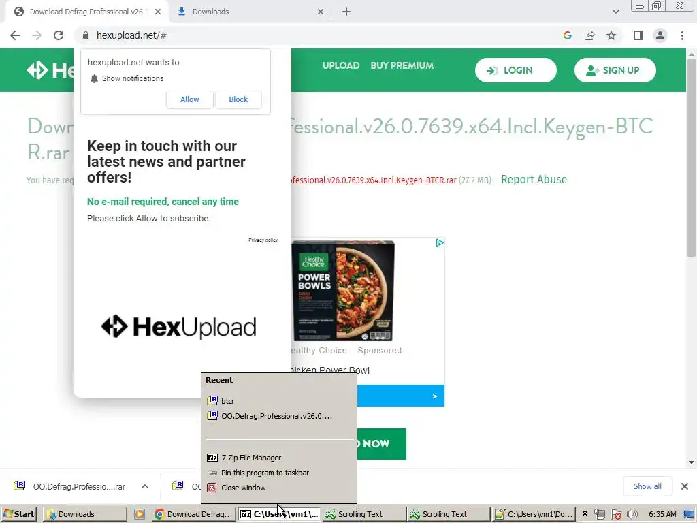This screenshot has height=523, width=697.
Task: Click the Report Abuse link
Action: tap(534, 180)
